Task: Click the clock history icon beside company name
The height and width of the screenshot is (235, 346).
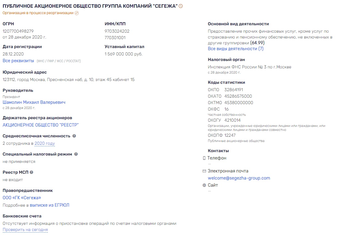Action: (x=181, y=6)
